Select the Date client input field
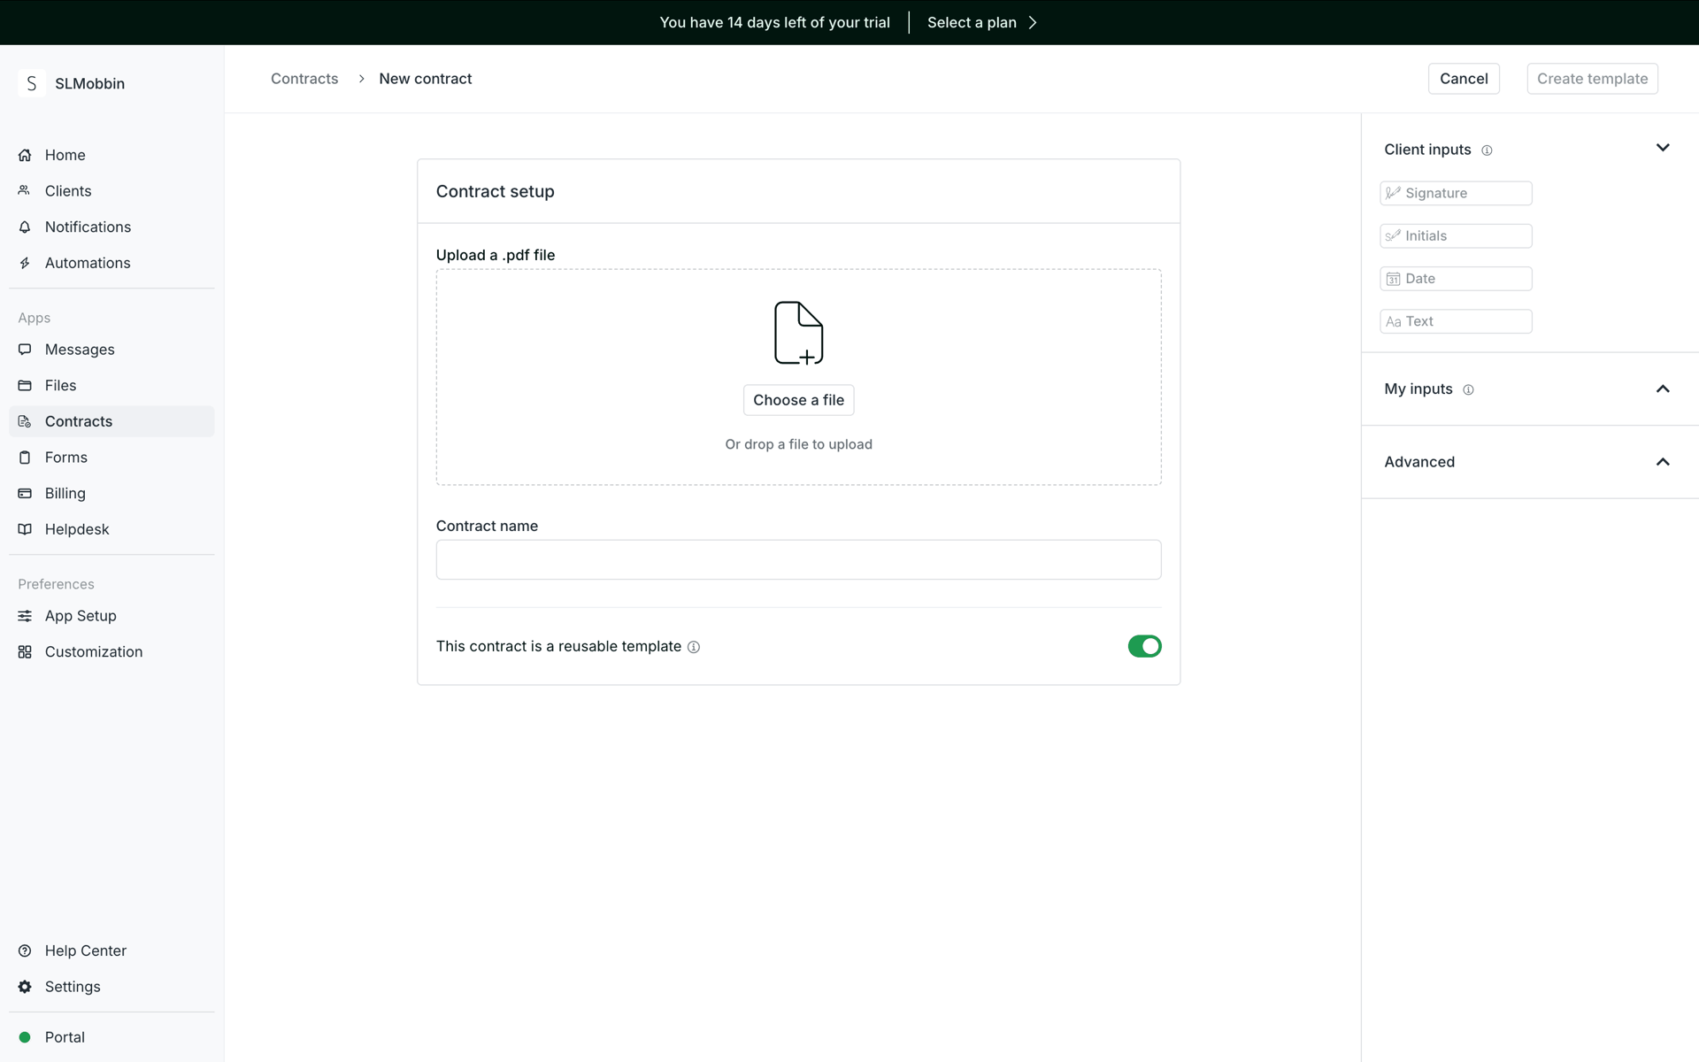The width and height of the screenshot is (1699, 1062). 1456,279
